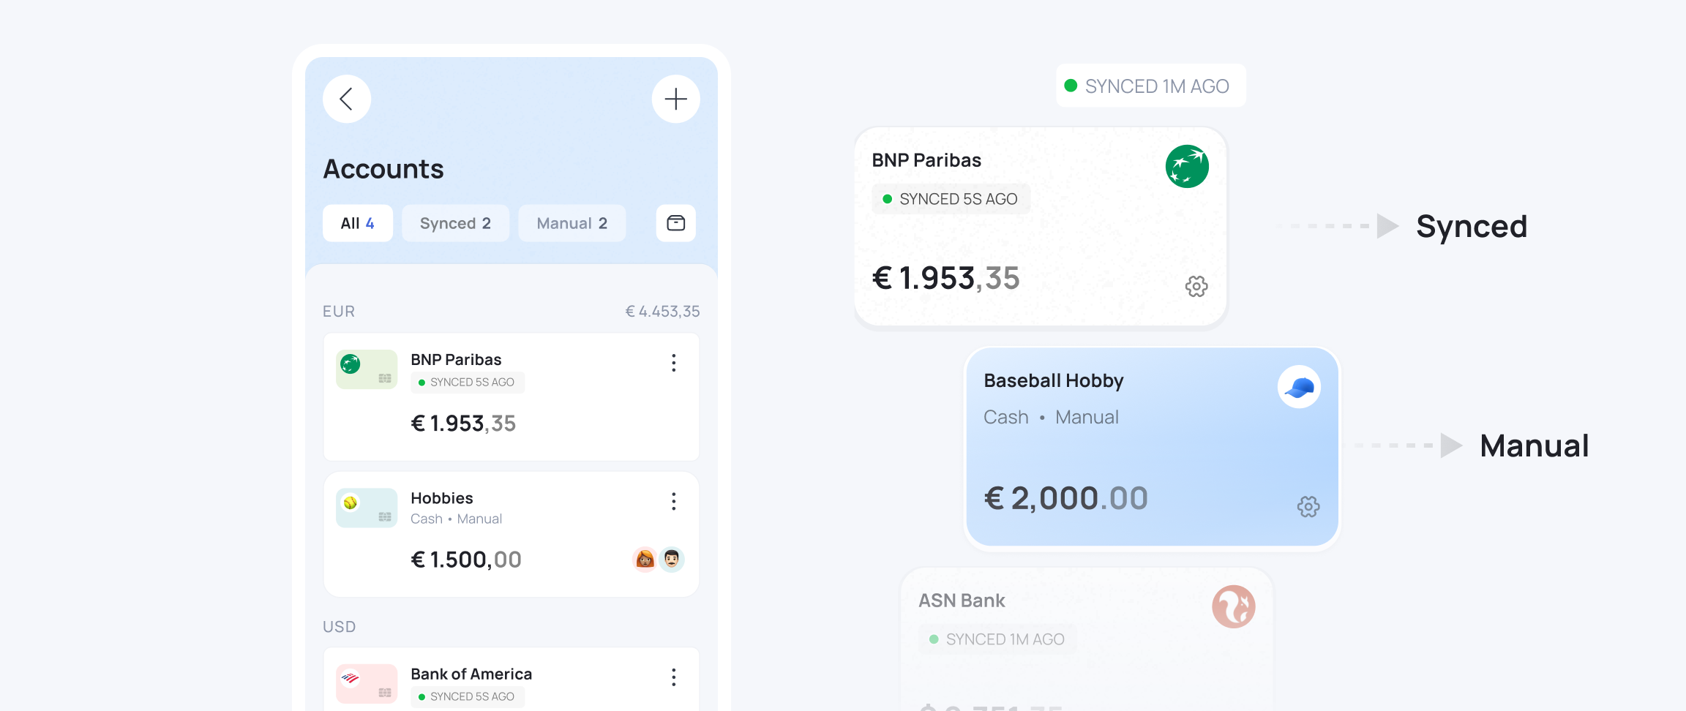Select the All 4 filter tab
This screenshot has height=711, width=1686.
(x=357, y=223)
